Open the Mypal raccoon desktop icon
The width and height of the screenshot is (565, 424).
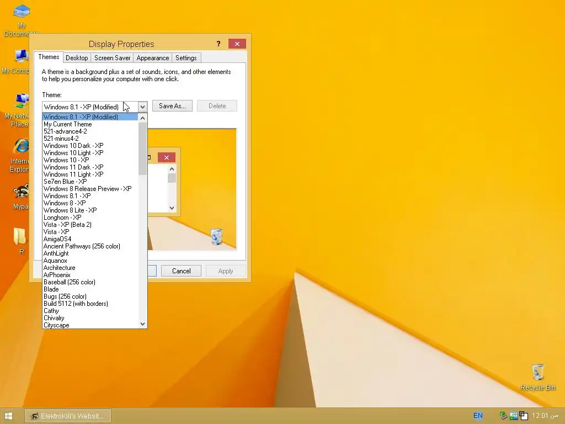pos(21,197)
